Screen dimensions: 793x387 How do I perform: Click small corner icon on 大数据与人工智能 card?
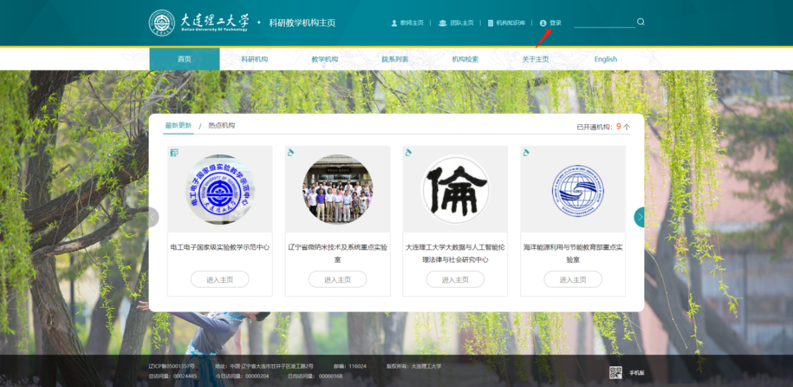click(x=409, y=152)
